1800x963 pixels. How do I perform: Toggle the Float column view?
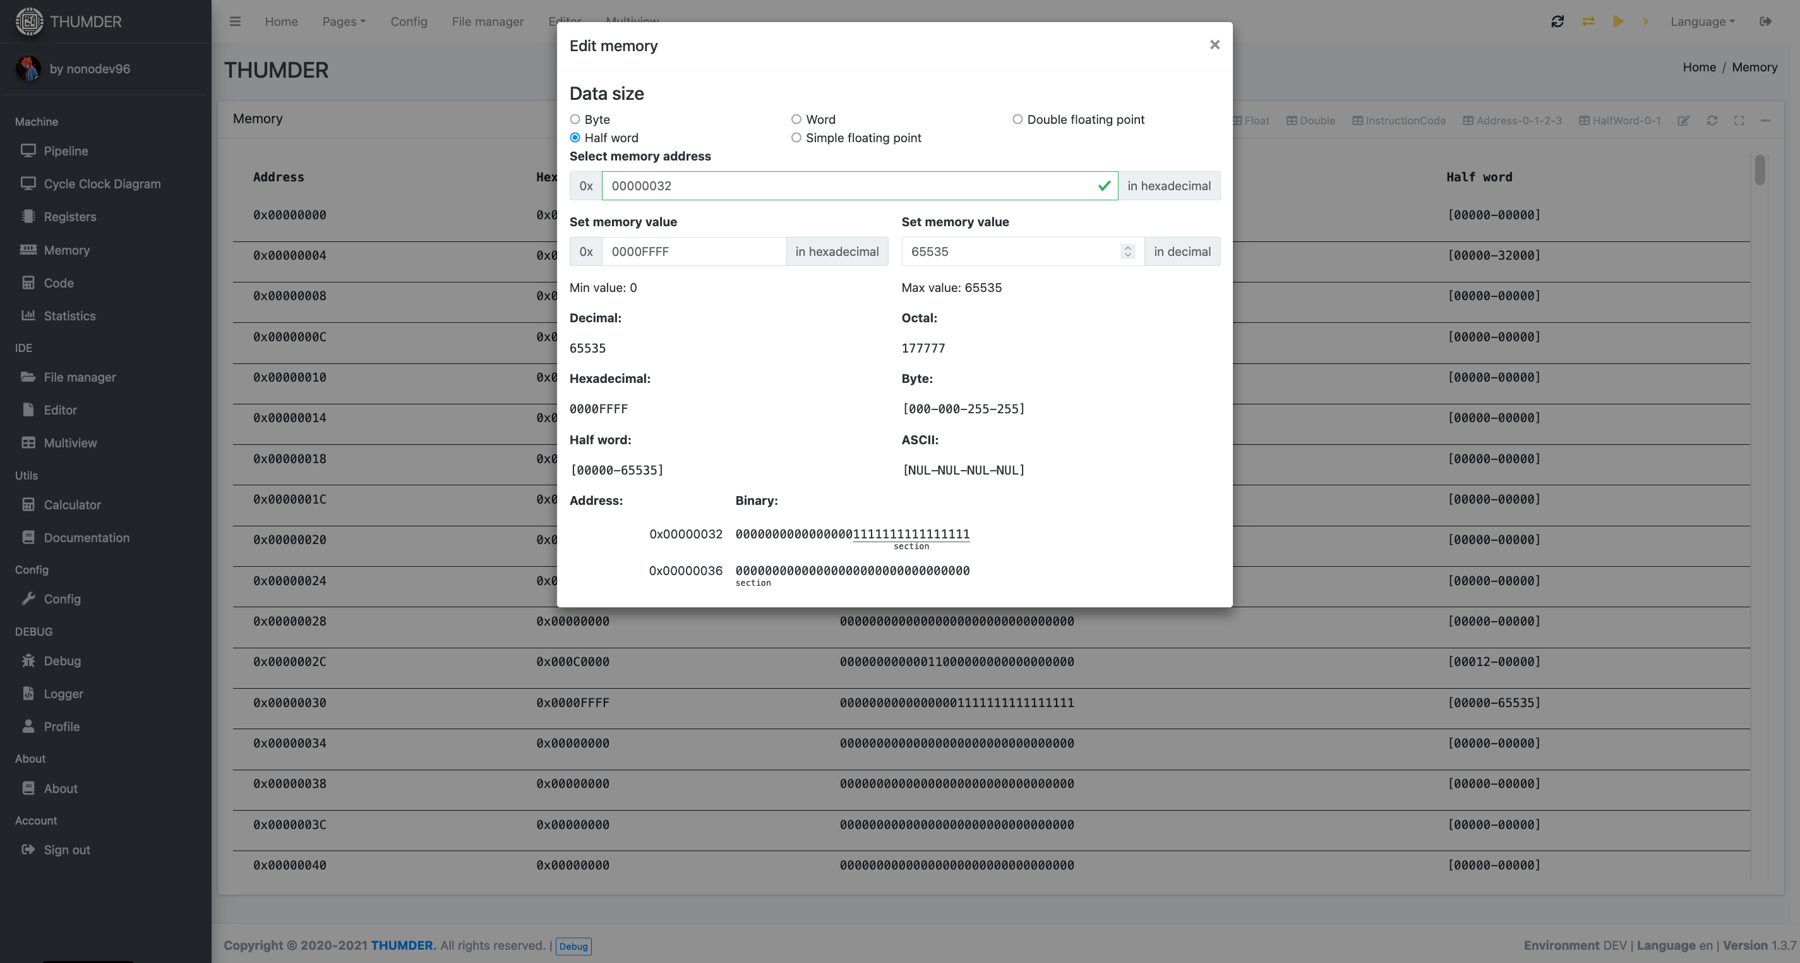click(1251, 120)
